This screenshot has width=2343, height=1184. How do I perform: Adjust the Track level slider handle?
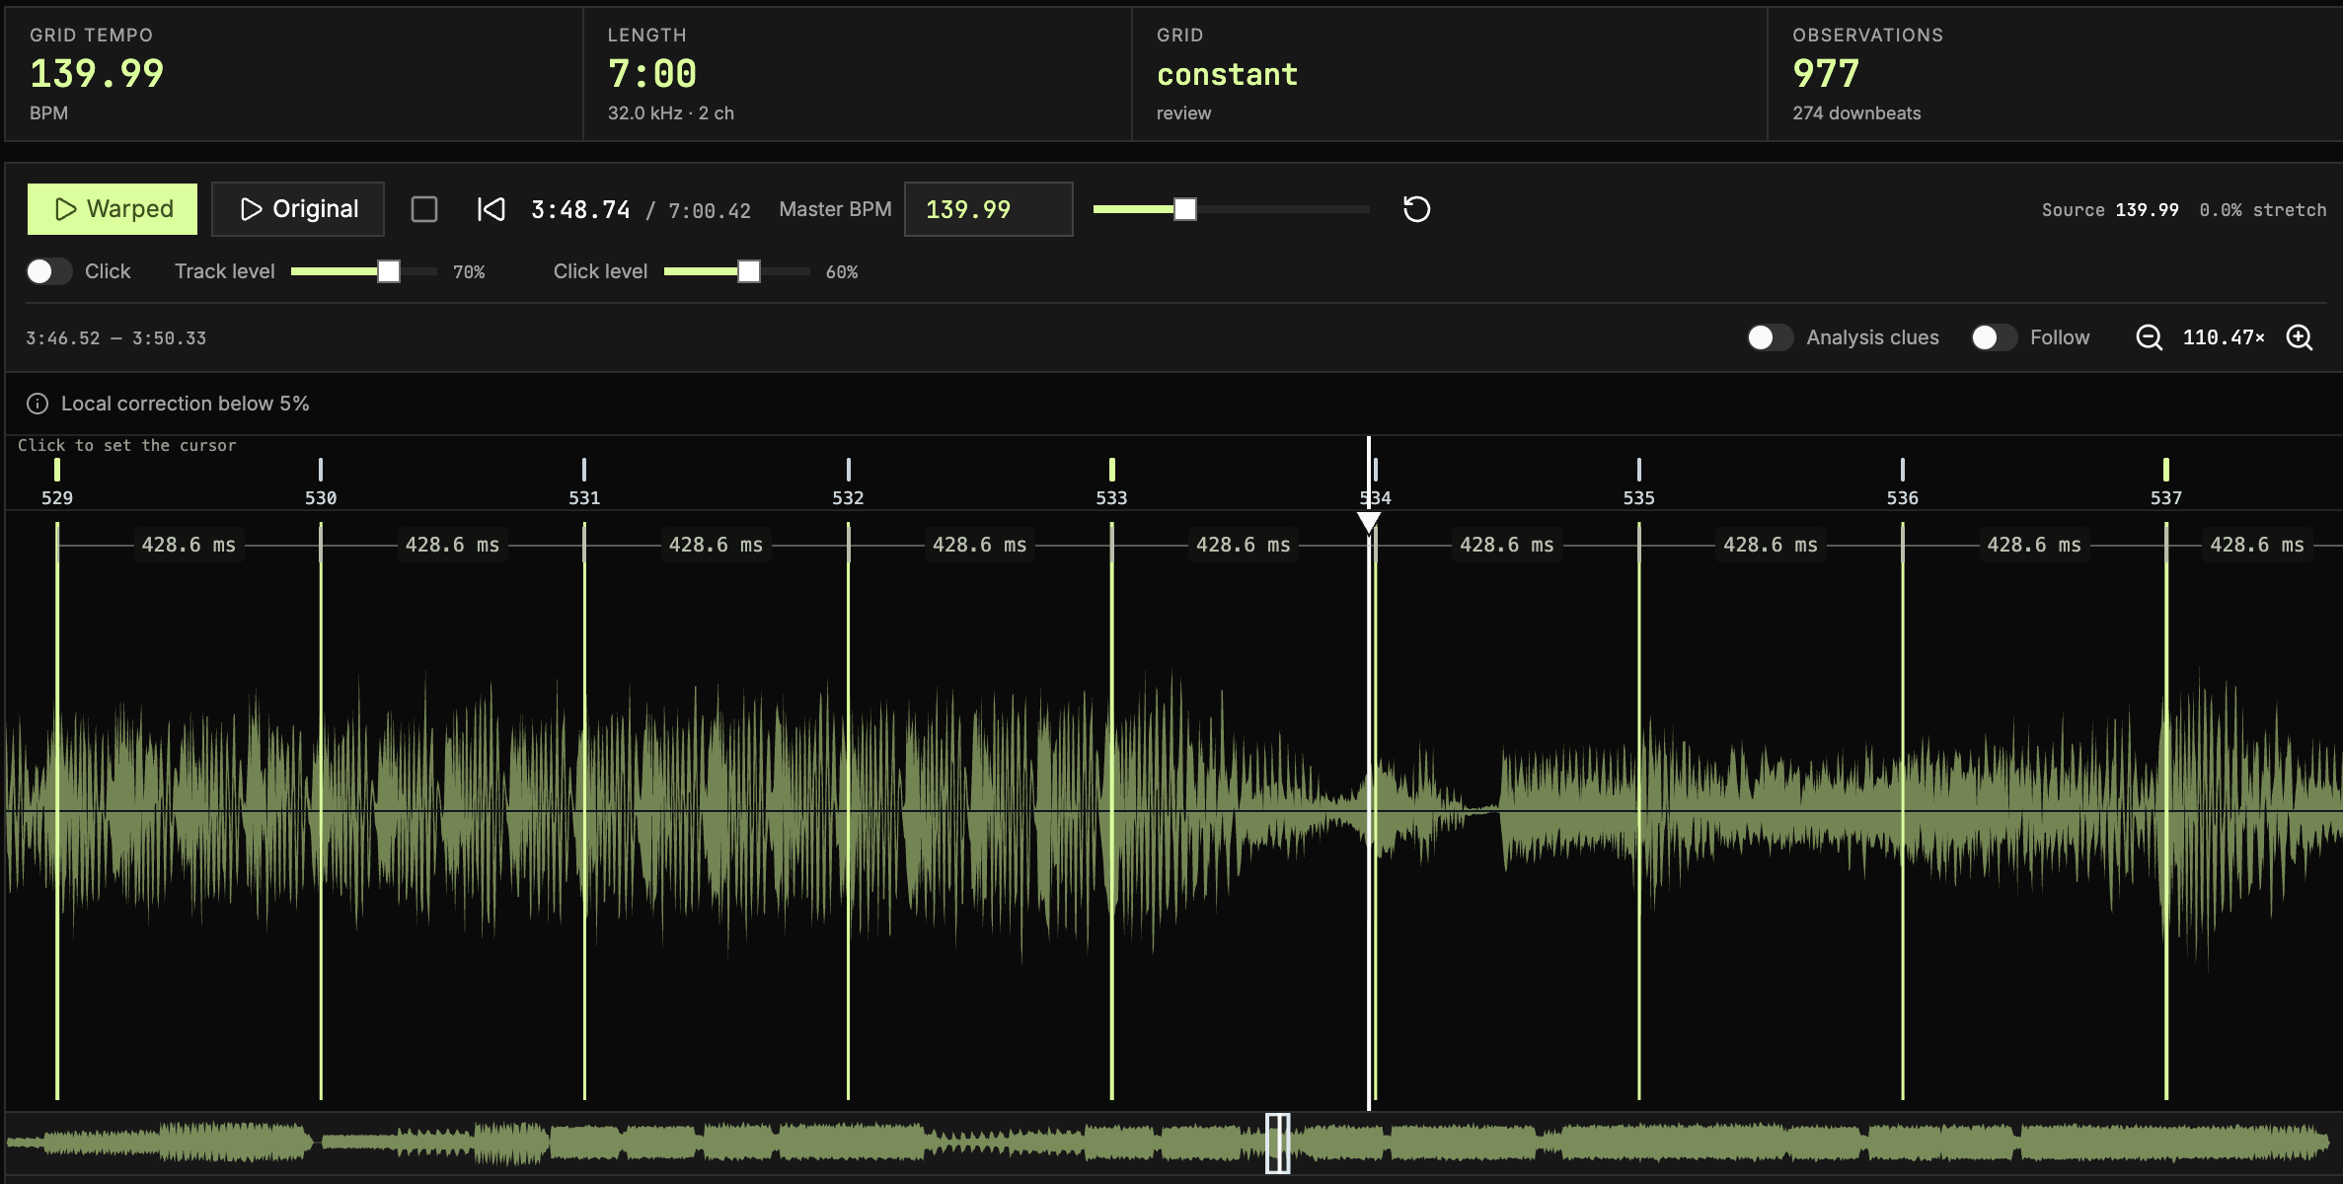point(389,271)
